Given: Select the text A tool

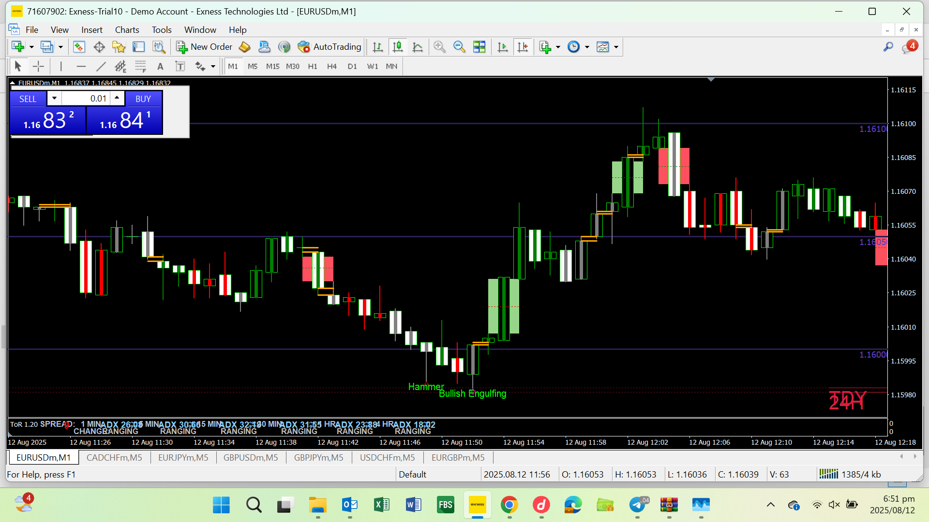Looking at the screenshot, I should (x=161, y=66).
